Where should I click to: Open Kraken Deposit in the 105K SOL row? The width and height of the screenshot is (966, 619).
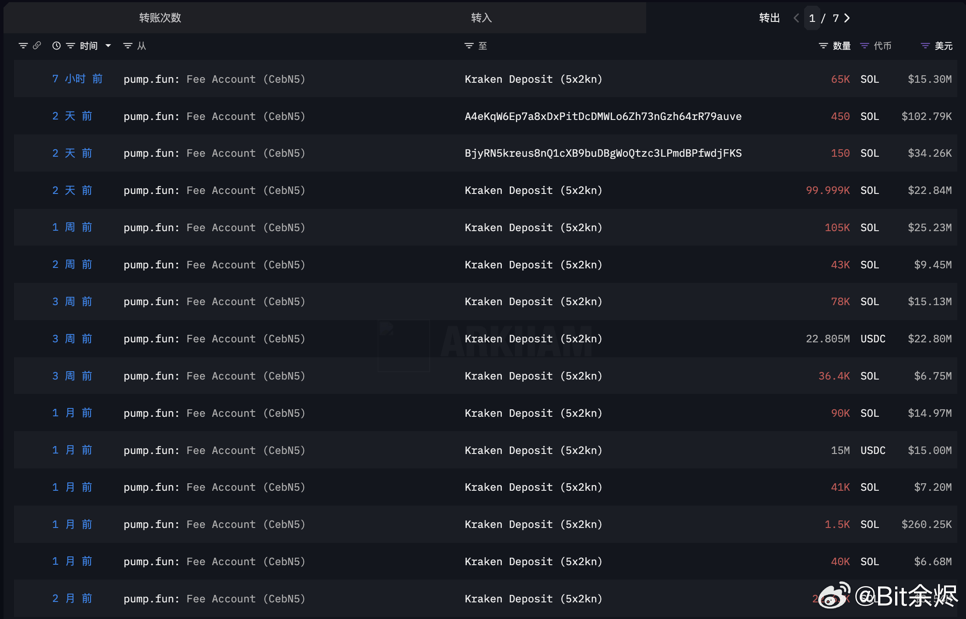[x=533, y=228]
